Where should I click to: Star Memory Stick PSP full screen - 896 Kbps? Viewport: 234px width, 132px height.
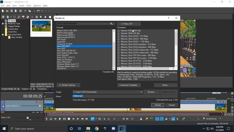pyautogui.click(x=118, y=55)
